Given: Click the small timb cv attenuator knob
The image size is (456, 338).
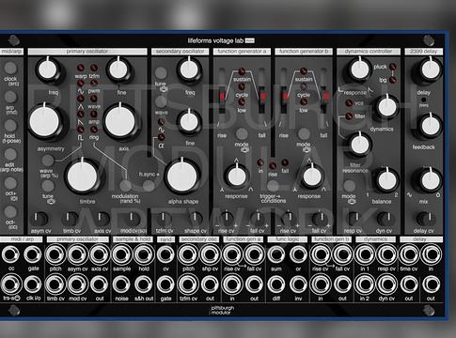Looking at the screenshot, I should 71,219.
